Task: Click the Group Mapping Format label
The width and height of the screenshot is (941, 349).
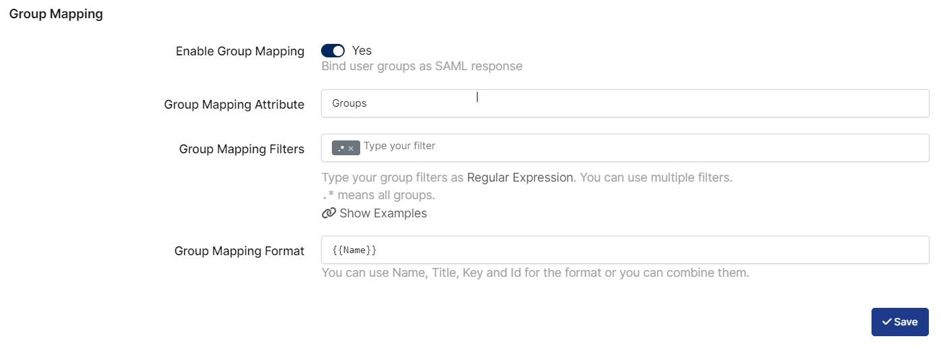Action: pyautogui.click(x=239, y=251)
